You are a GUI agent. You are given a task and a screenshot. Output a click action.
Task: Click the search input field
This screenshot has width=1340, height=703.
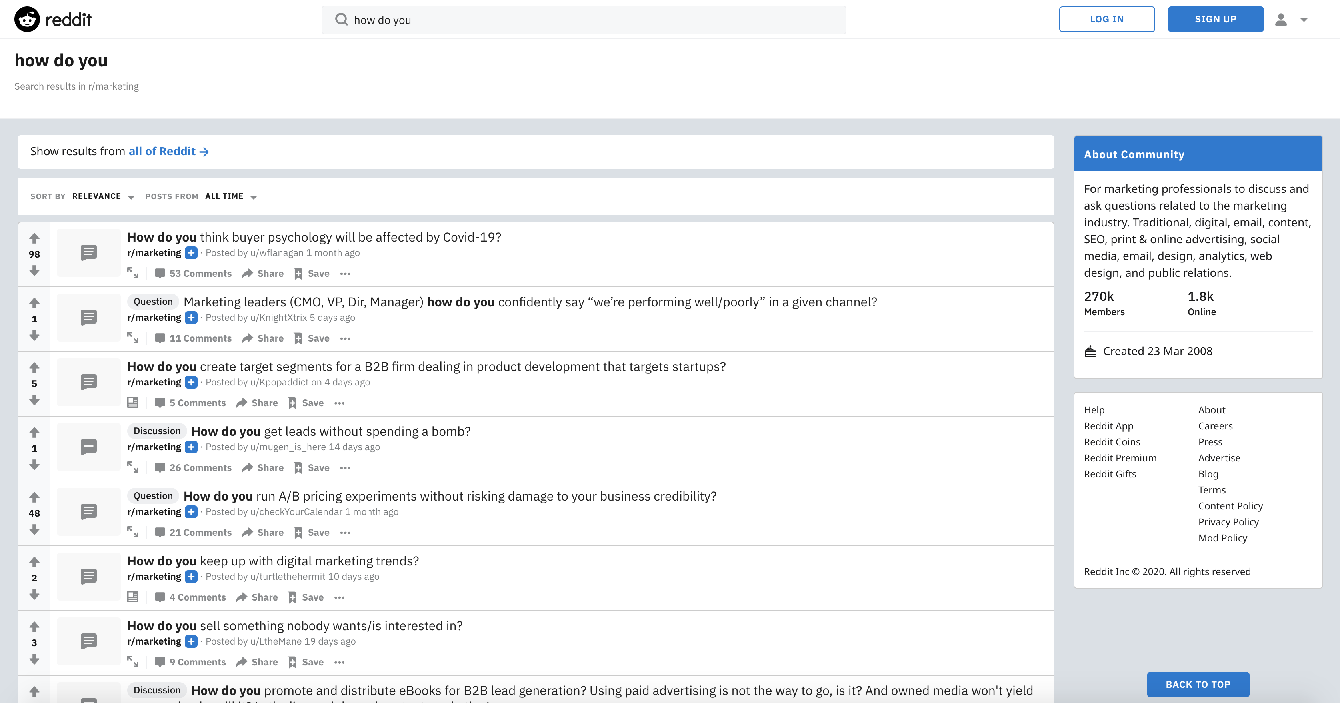point(584,20)
